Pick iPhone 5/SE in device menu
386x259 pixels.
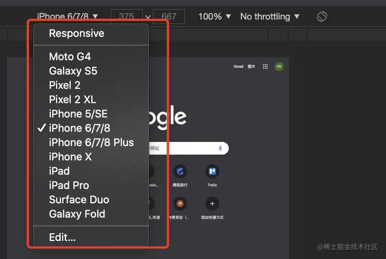click(x=91, y=114)
